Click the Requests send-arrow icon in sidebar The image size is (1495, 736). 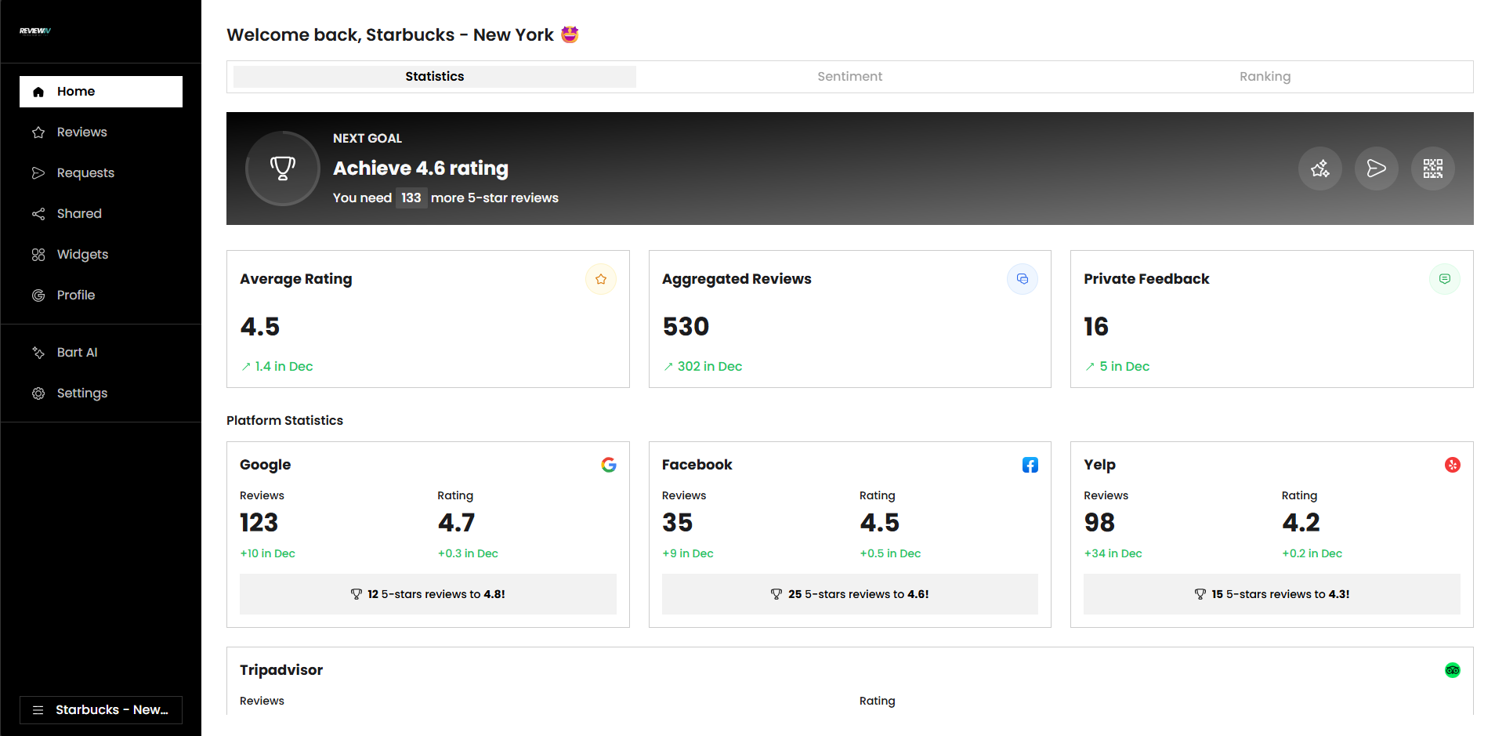click(x=38, y=173)
